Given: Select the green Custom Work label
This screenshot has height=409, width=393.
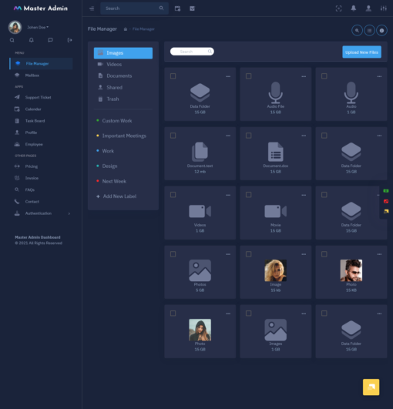Looking at the screenshot, I should [x=117, y=121].
